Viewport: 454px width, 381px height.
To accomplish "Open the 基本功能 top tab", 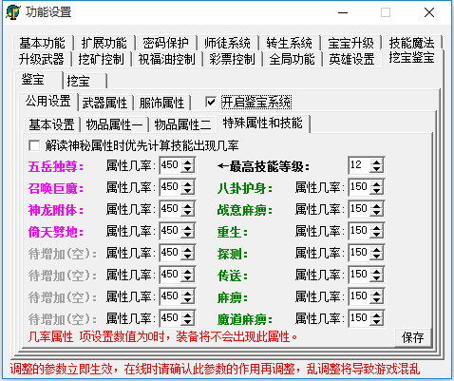I will pos(42,43).
